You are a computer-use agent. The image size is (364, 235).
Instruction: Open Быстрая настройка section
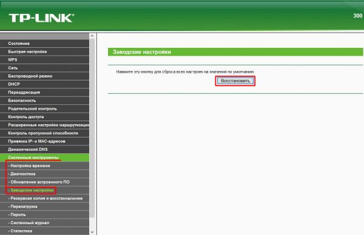click(44, 51)
